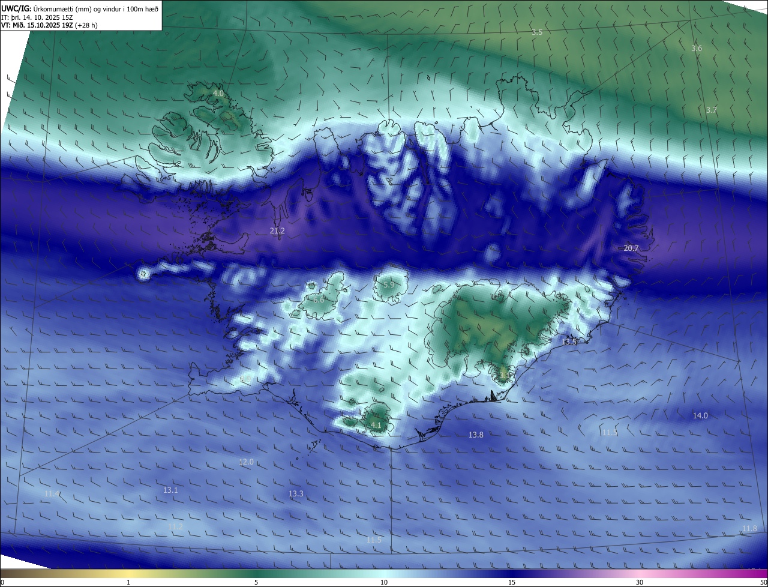This screenshot has width=768, height=587.
Task: Click the 12.0 value south of Iceland
Action: (x=247, y=462)
